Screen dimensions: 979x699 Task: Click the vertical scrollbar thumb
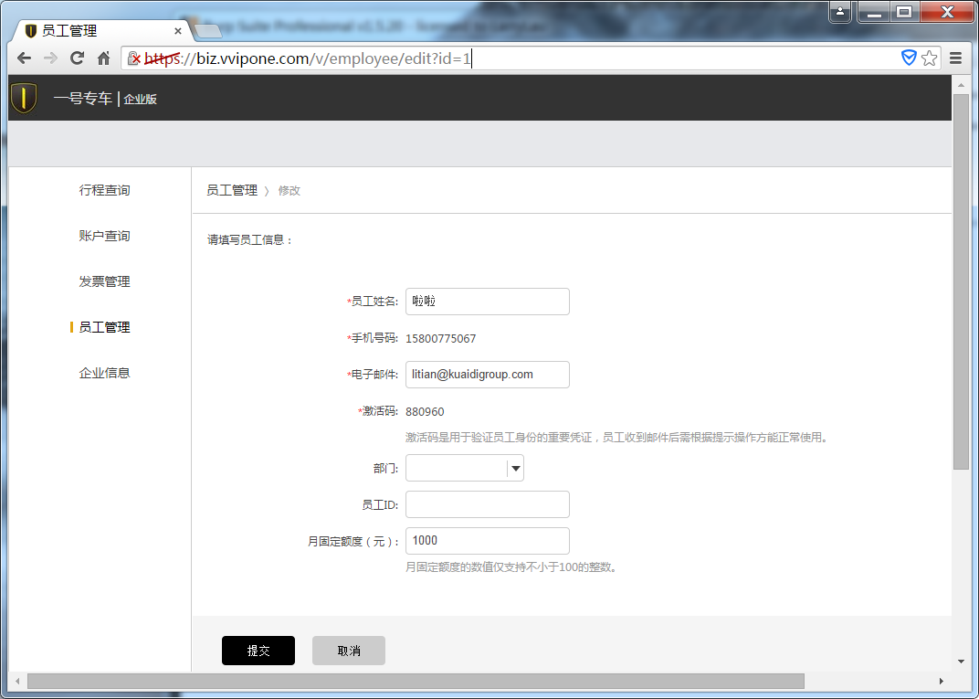960,281
